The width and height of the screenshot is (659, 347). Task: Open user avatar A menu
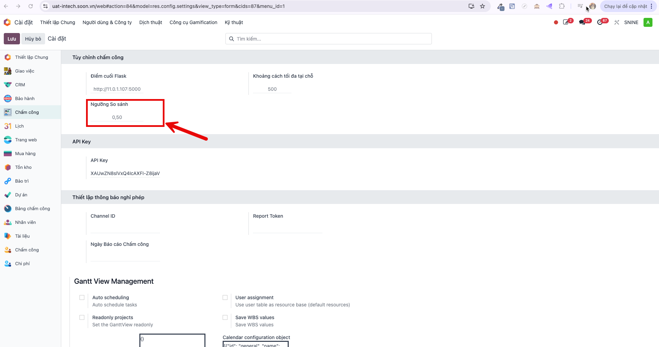[648, 22]
